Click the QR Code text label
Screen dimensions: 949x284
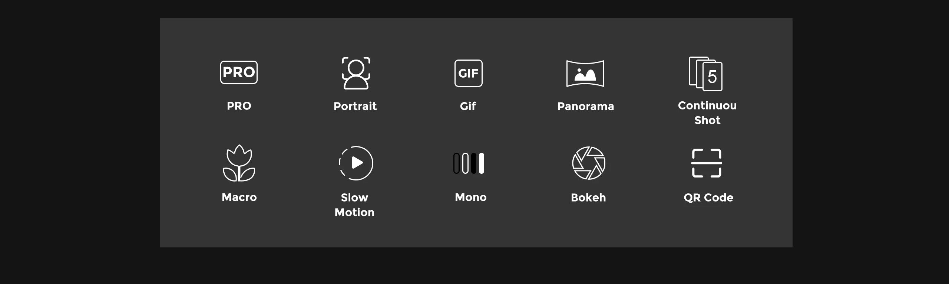(708, 198)
